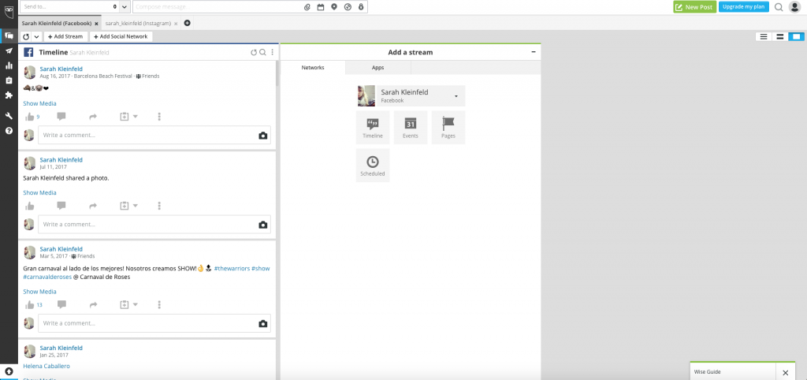Attach media using the paperclip icon
The height and width of the screenshot is (380, 807).
tap(307, 7)
